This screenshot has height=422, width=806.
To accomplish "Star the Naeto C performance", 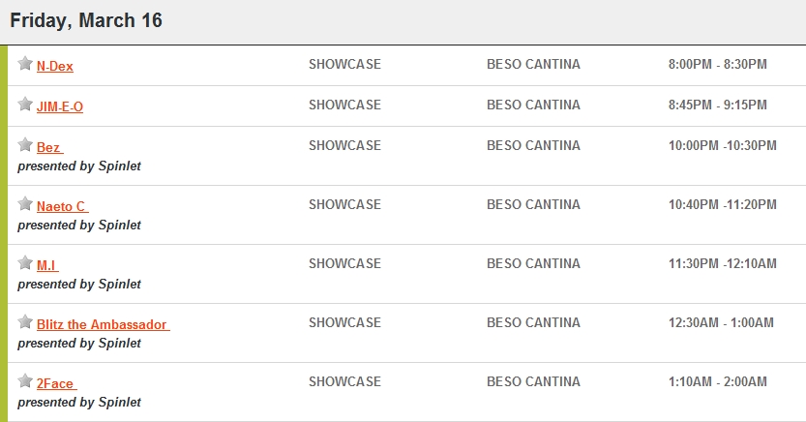I will click(x=25, y=203).
